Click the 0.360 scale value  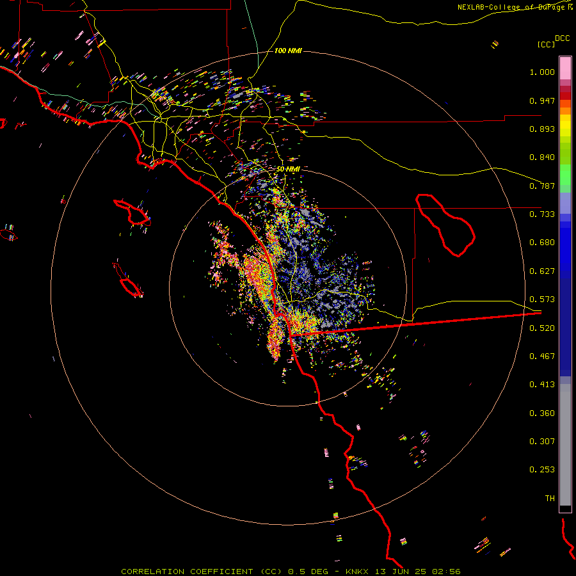pyautogui.click(x=542, y=413)
